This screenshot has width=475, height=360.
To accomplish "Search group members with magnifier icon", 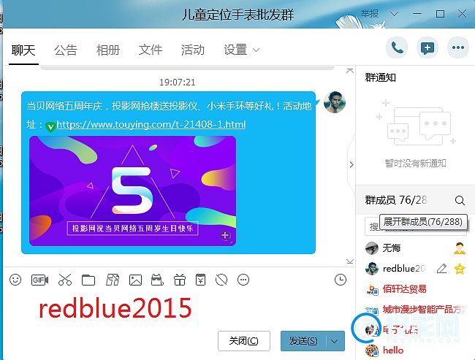I will click(x=460, y=200).
